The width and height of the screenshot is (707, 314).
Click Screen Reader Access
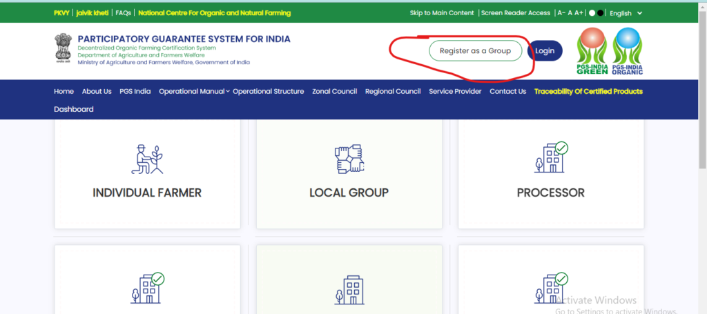[x=516, y=13]
